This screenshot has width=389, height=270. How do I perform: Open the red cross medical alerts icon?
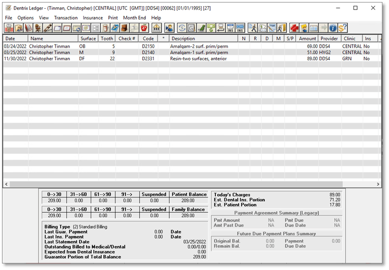point(294,28)
